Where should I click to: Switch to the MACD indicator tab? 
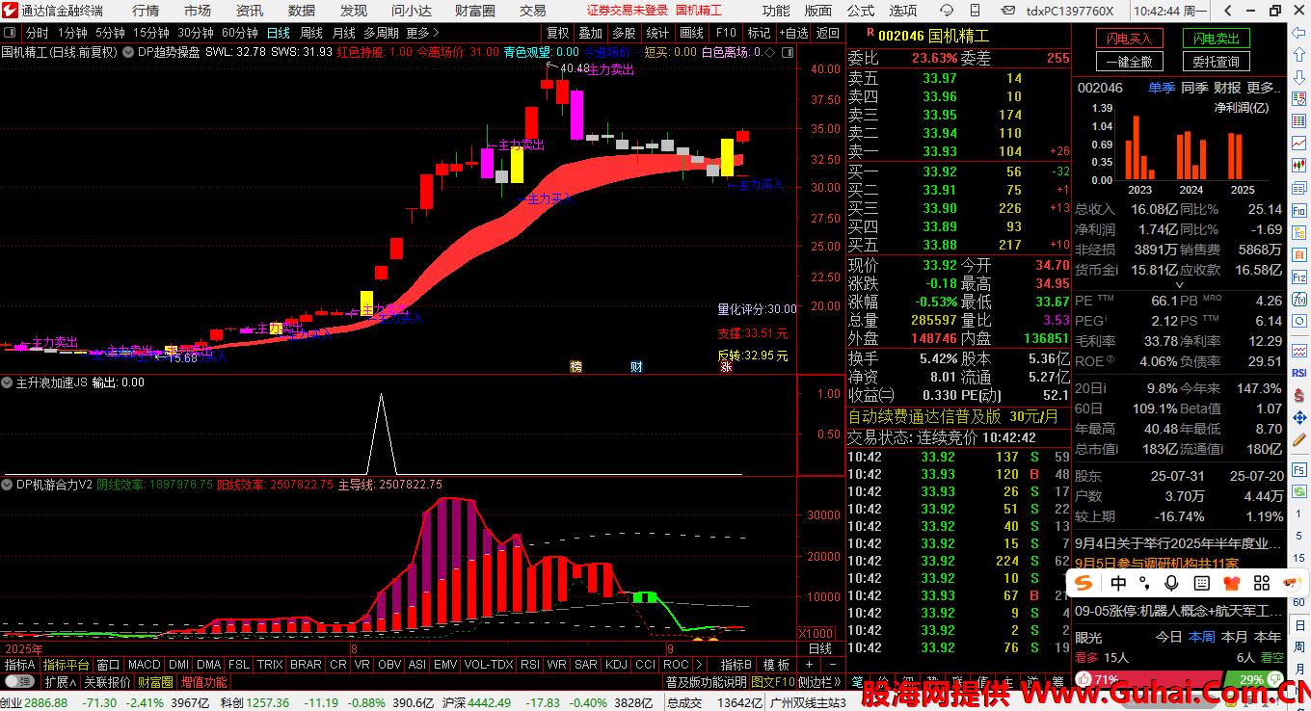point(144,665)
